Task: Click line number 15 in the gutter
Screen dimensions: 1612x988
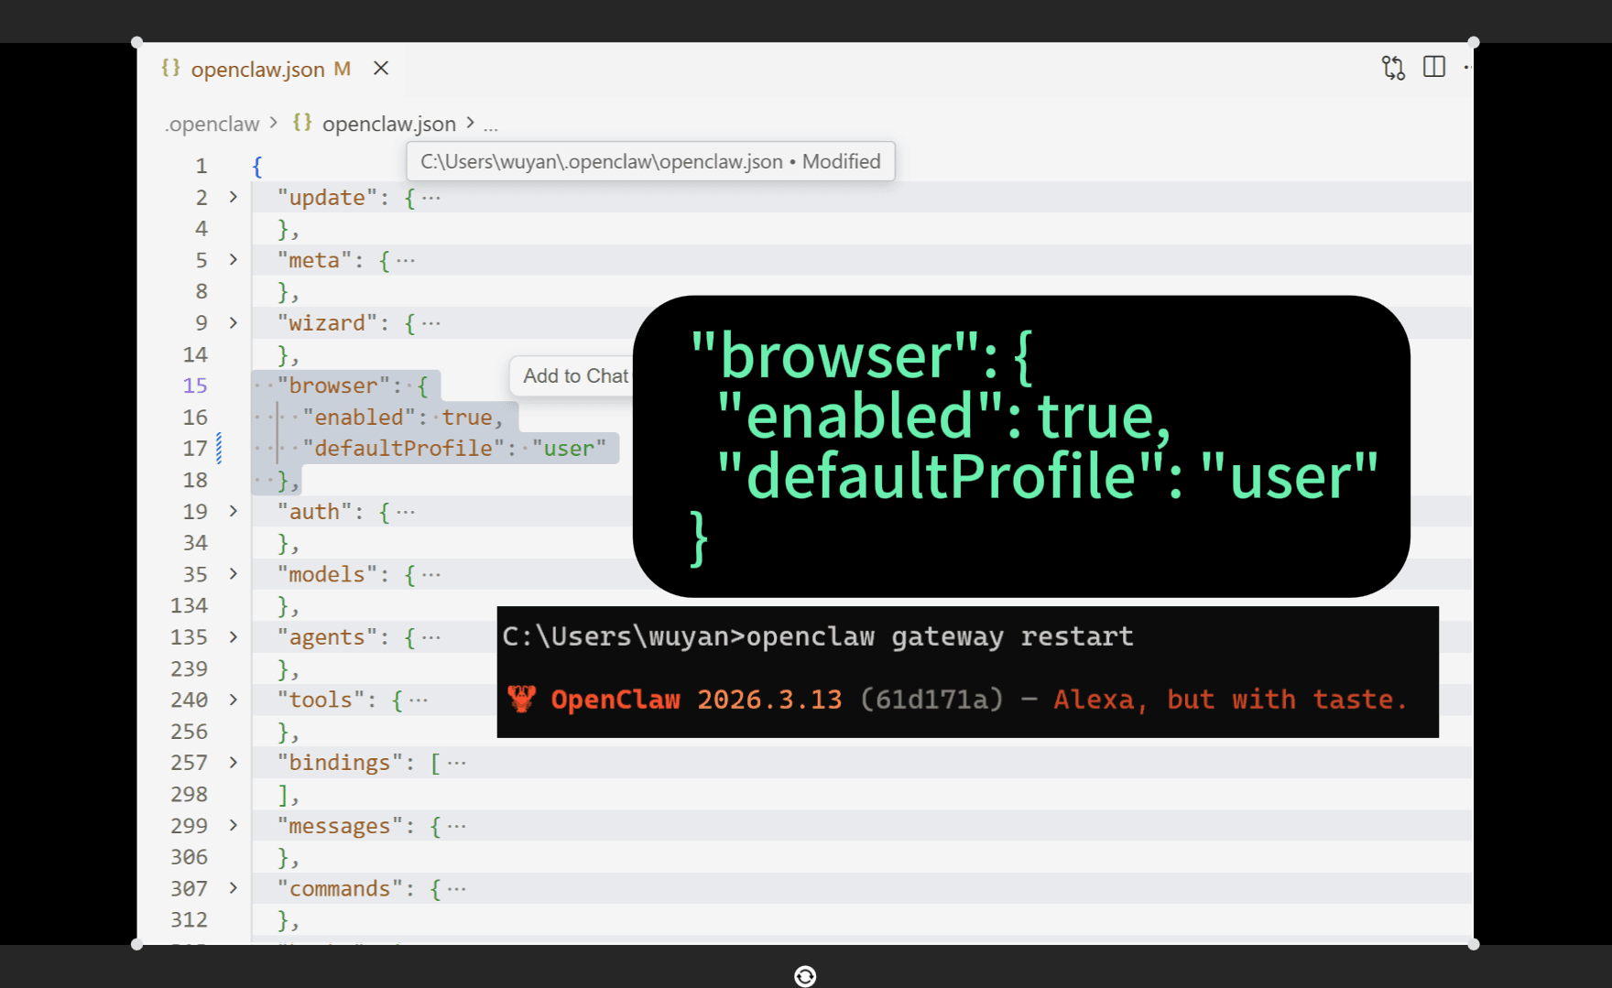Action: coord(195,385)
